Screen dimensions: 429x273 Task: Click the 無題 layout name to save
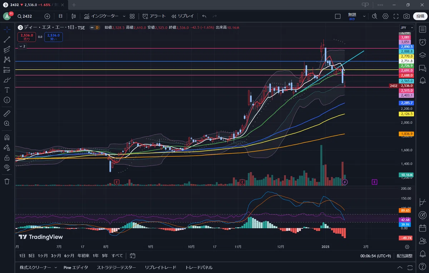(352, 16)
